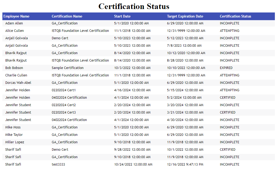277x169 pixels.
Task: Click the Employee Name column header
Action: [x=16, y=16]
